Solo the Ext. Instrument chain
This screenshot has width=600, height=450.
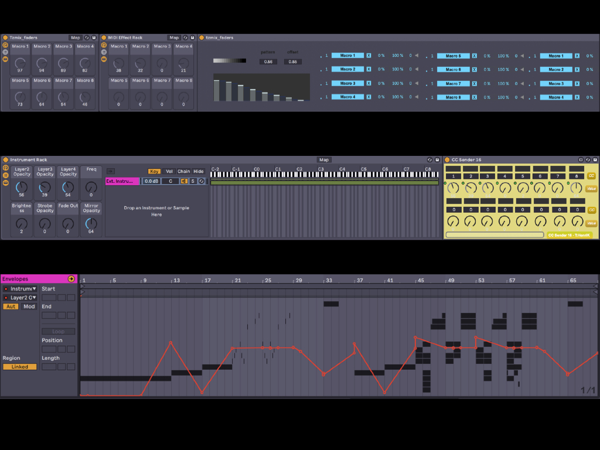coord(192,181)
